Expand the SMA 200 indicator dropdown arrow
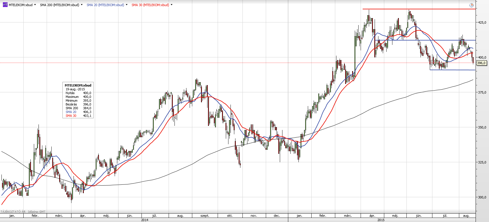The height and width of the screenshot is (222, 489). pos(82,5)
